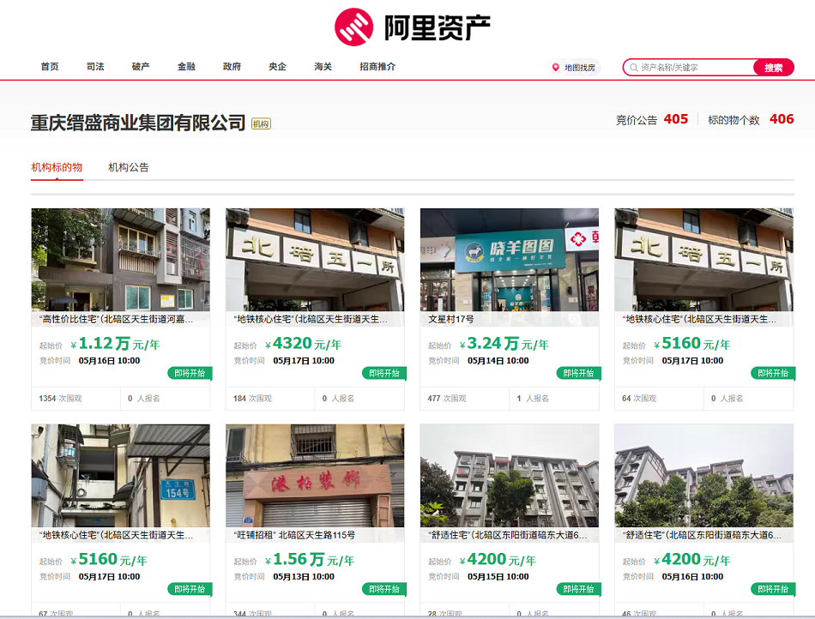815x619 pixels.
Task: Click the 机构 badge beside the company name
Action: click(x=261, y=123)
